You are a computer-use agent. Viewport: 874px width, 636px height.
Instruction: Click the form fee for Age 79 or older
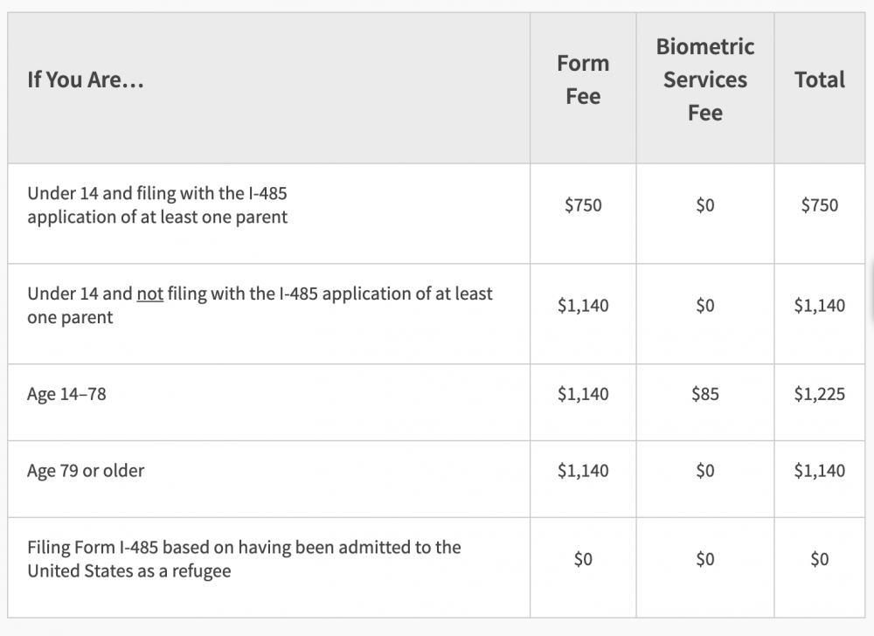click(x=583, y=471)
